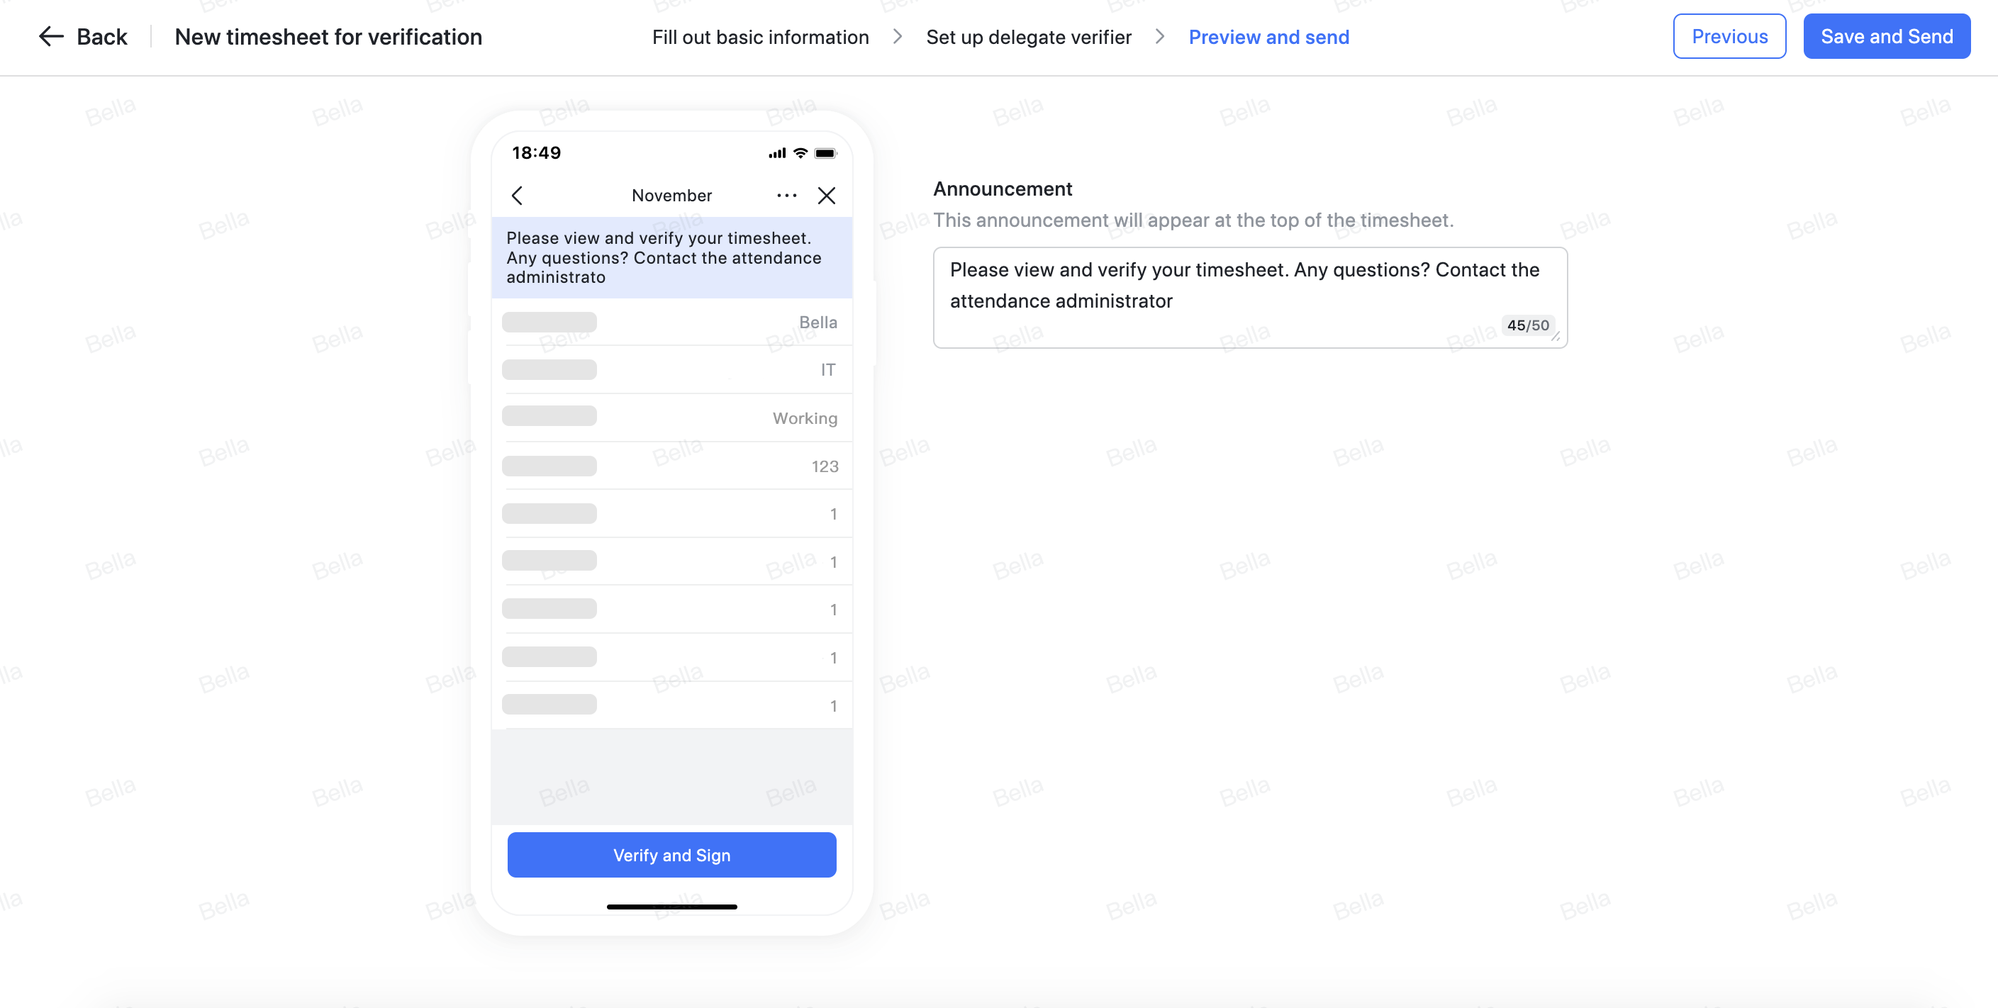Click chevron before 'Preview and send'
The width and height of the screenshot is (1998, 1008).
click(1159, 36)
